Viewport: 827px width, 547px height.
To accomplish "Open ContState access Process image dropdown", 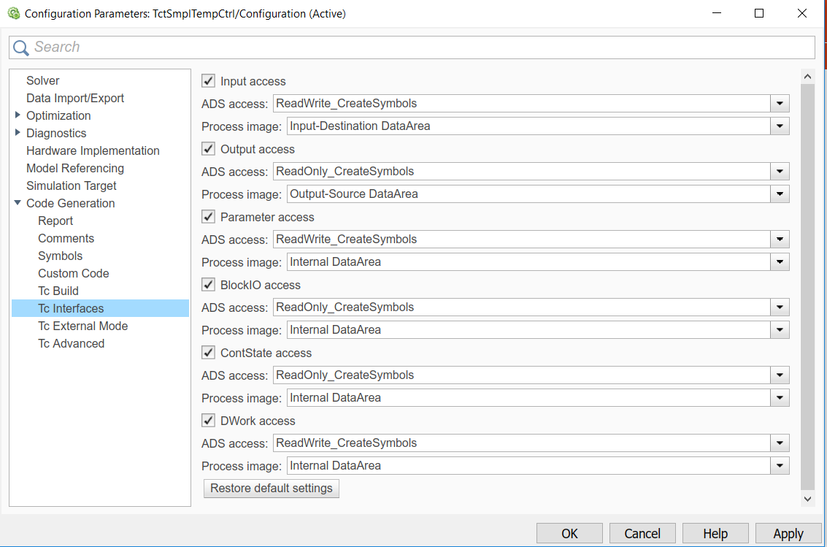I will tap(780, 398).
